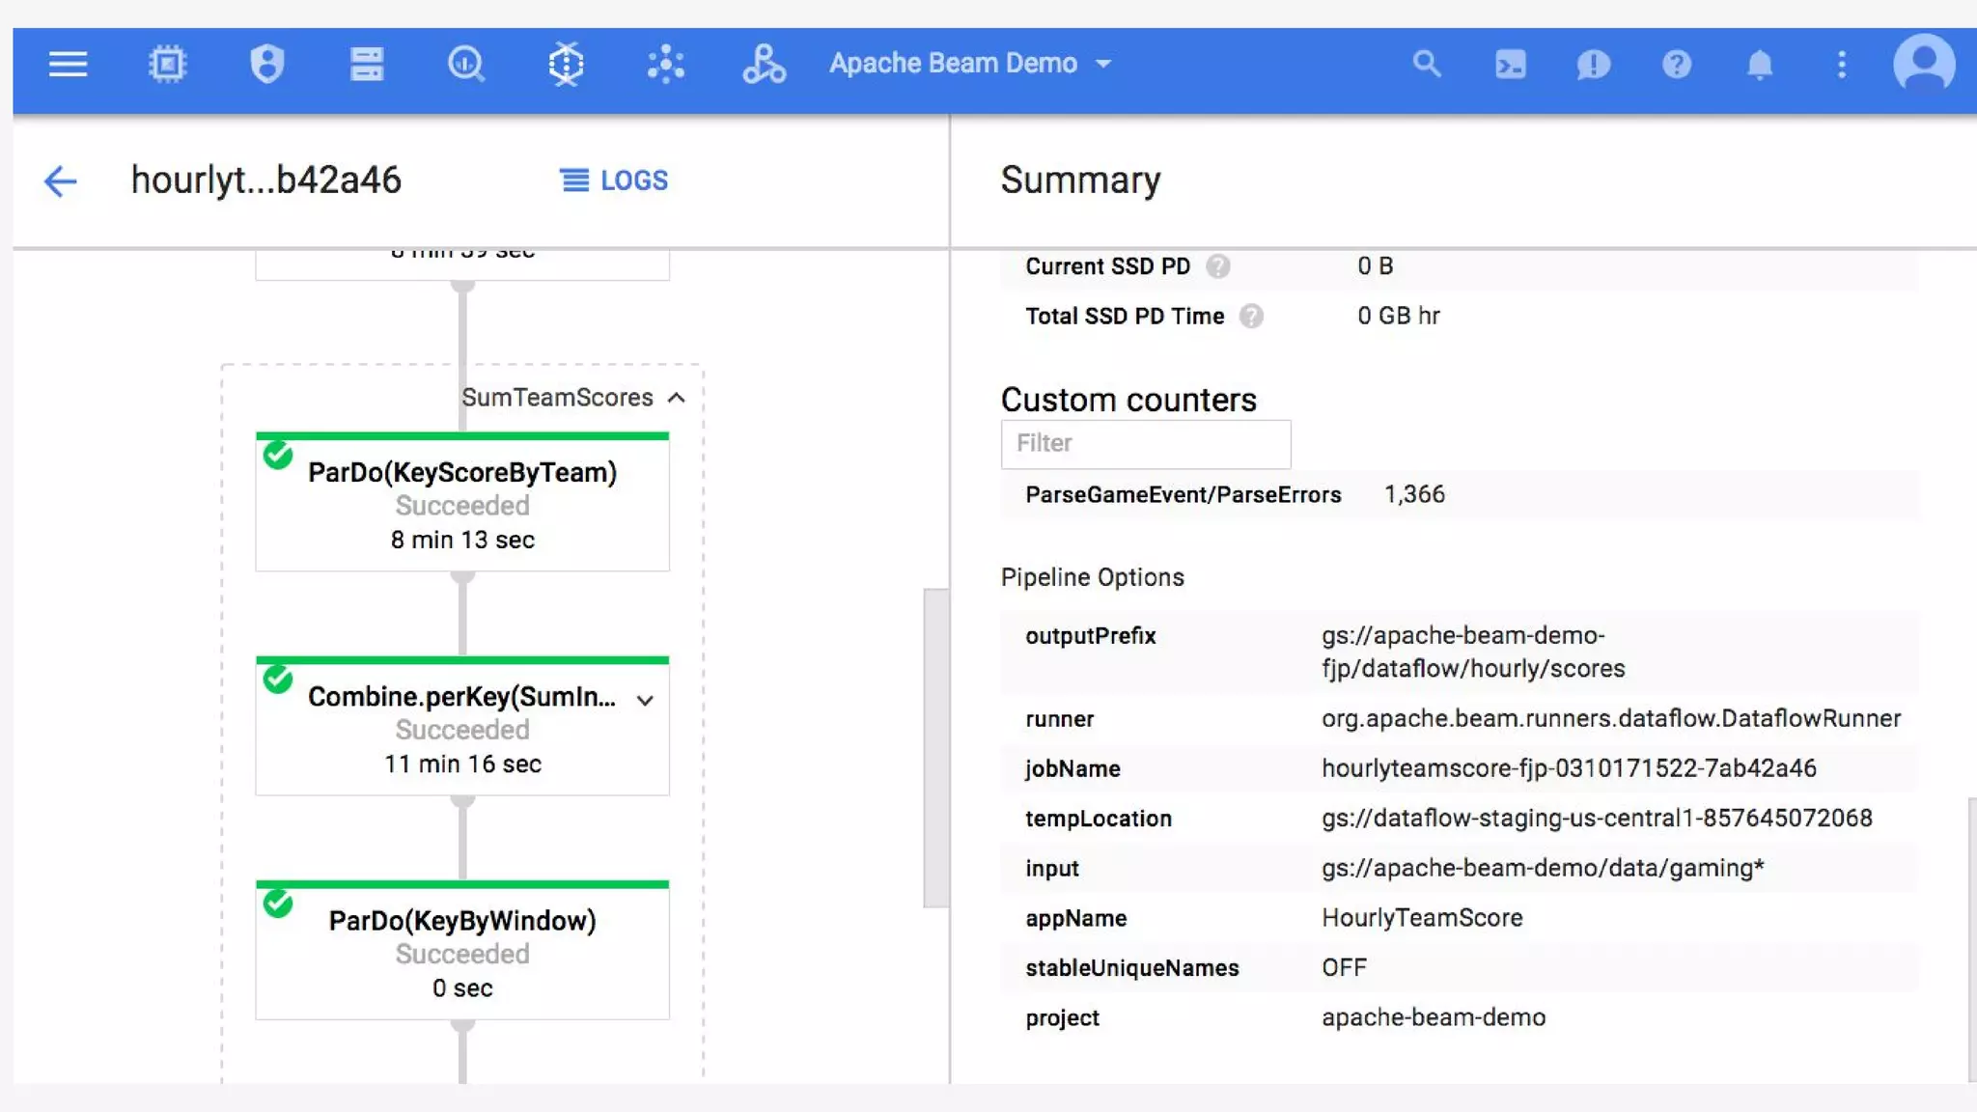Click the search magnifier icon
Image resolution: width=1977 pixels, height=1112 pixels.
pos(1426,64)
